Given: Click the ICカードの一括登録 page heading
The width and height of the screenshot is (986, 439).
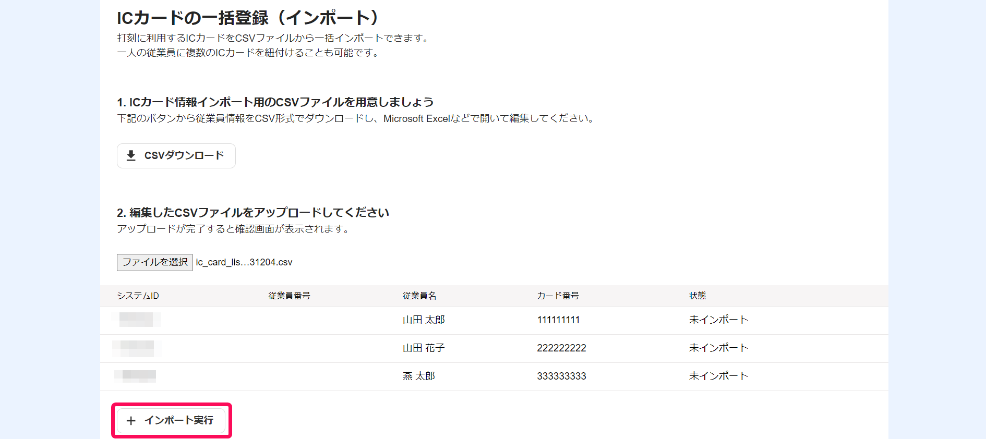Looking at the screenshot, I should (248, 18).
